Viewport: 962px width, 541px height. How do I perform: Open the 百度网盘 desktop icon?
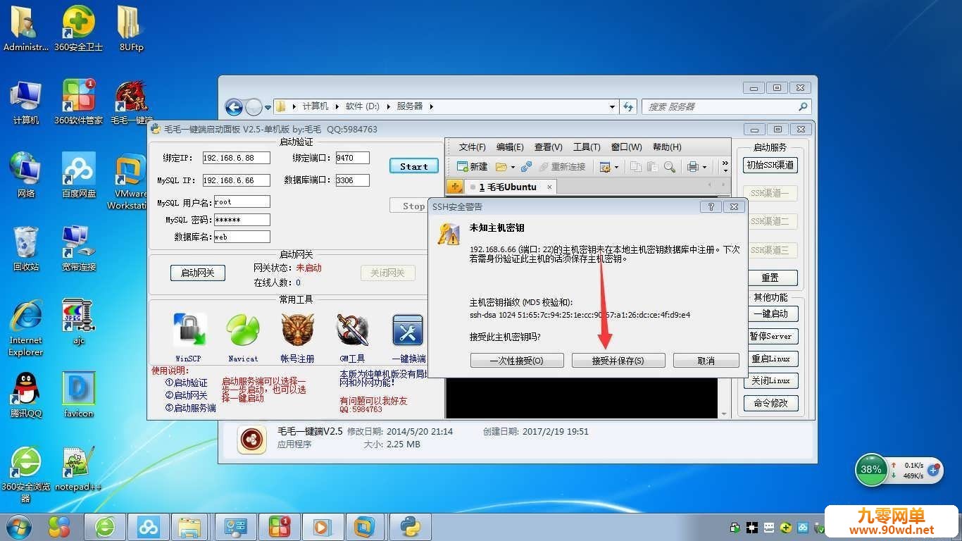point(78,175)
